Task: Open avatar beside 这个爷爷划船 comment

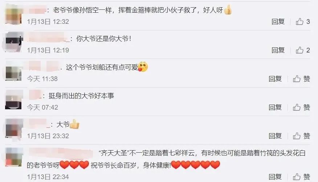Action: (x=13, y=71)
